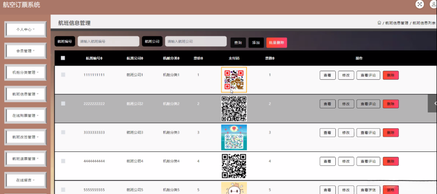Edit flight 5555555555 with 修改

(346, 190)
